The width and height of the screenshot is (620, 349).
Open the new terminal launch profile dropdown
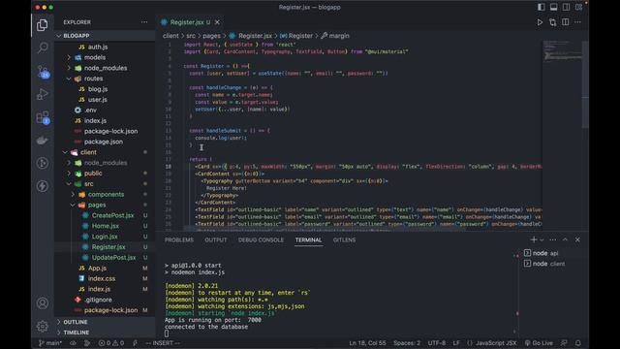(x=542, y=240)
